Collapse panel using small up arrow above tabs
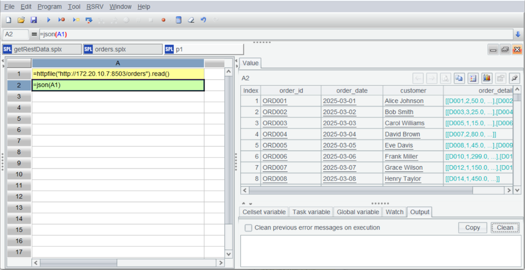The height and width of the screenshot is (270, 525). click(x=244, y=204)
